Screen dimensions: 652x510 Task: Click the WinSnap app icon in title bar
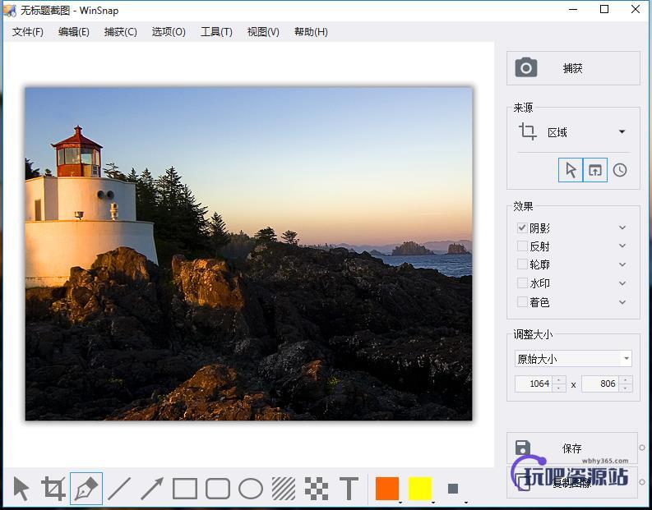point(10,10)
